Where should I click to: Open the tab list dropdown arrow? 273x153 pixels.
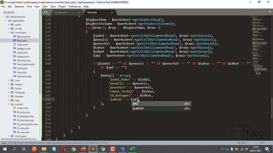270,12
